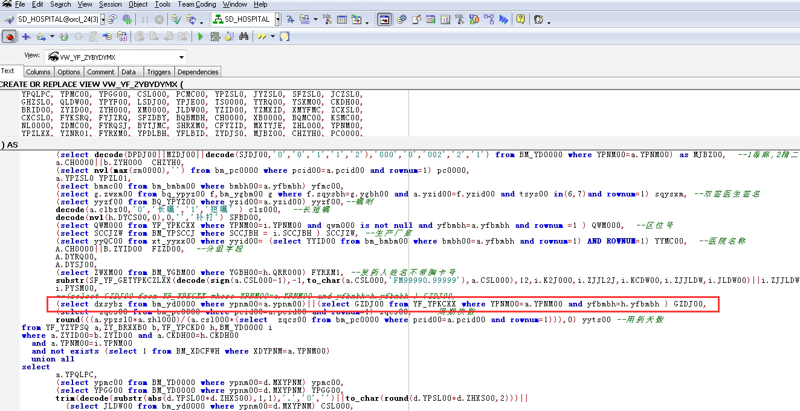The image size is (800, 411).
Task: Switch to the Data tab
Action: tap(129, 72)
